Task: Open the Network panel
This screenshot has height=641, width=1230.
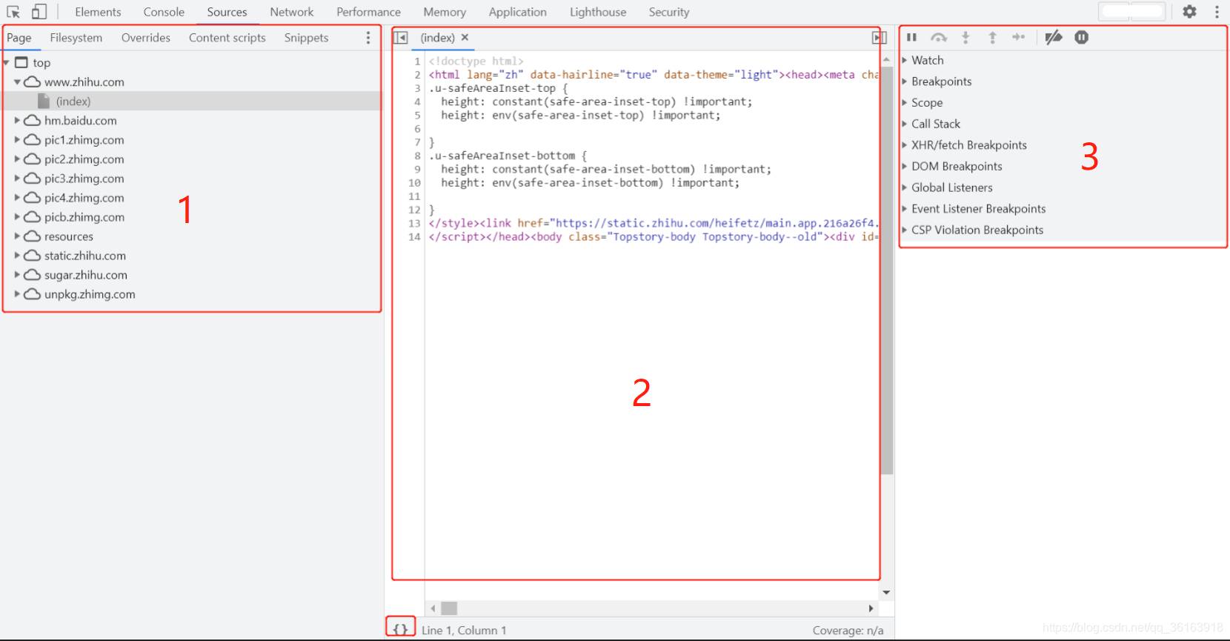Action: 292,12
